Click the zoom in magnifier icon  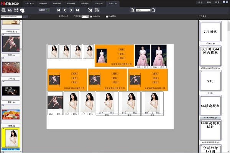(x=133, y=10)
